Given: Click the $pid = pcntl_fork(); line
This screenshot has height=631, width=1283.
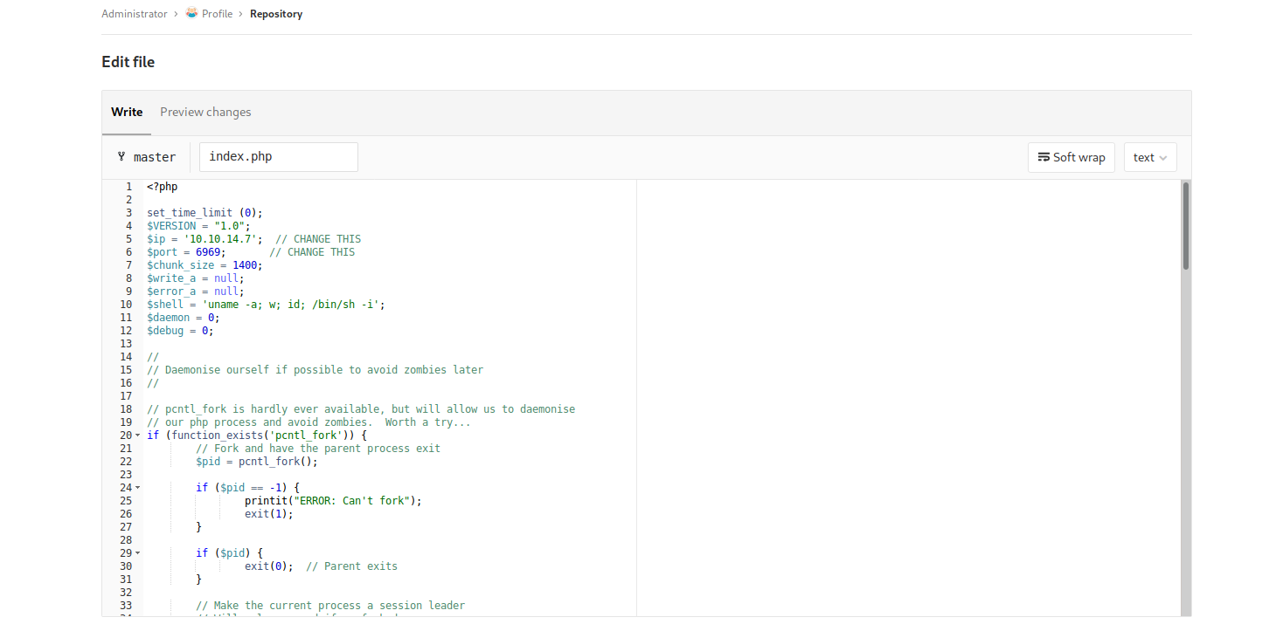Looking at the screenshot, I should (257, 462).
